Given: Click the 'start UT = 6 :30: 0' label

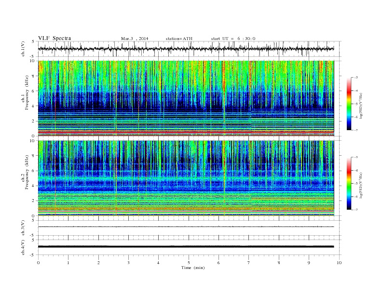Looking at the screenshot, I should click(x=233, y=39).
